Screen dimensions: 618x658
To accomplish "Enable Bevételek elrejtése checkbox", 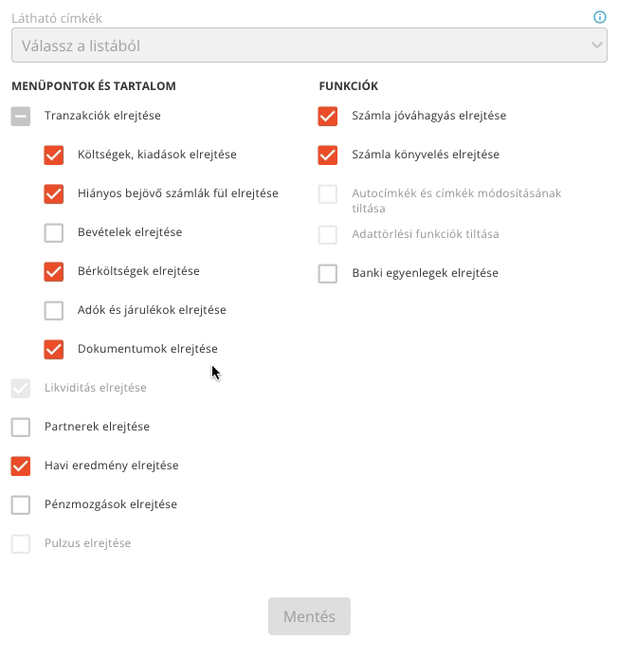I will (54, 233).
